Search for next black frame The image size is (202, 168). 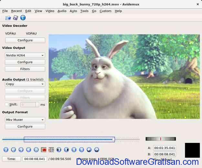66,150
